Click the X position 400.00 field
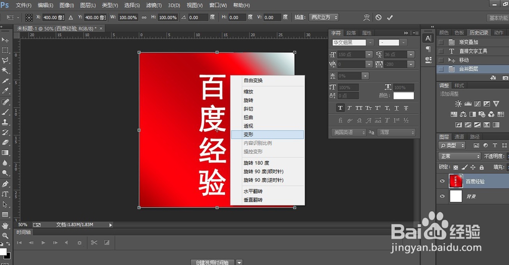 pos(53,17)
